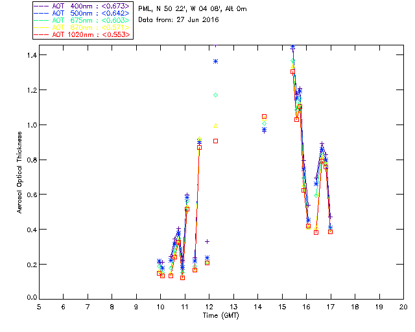The image size is (415, 332).
Task: Click the gray diamond marker above 12 GMT
Action: [x=215, y=95]
